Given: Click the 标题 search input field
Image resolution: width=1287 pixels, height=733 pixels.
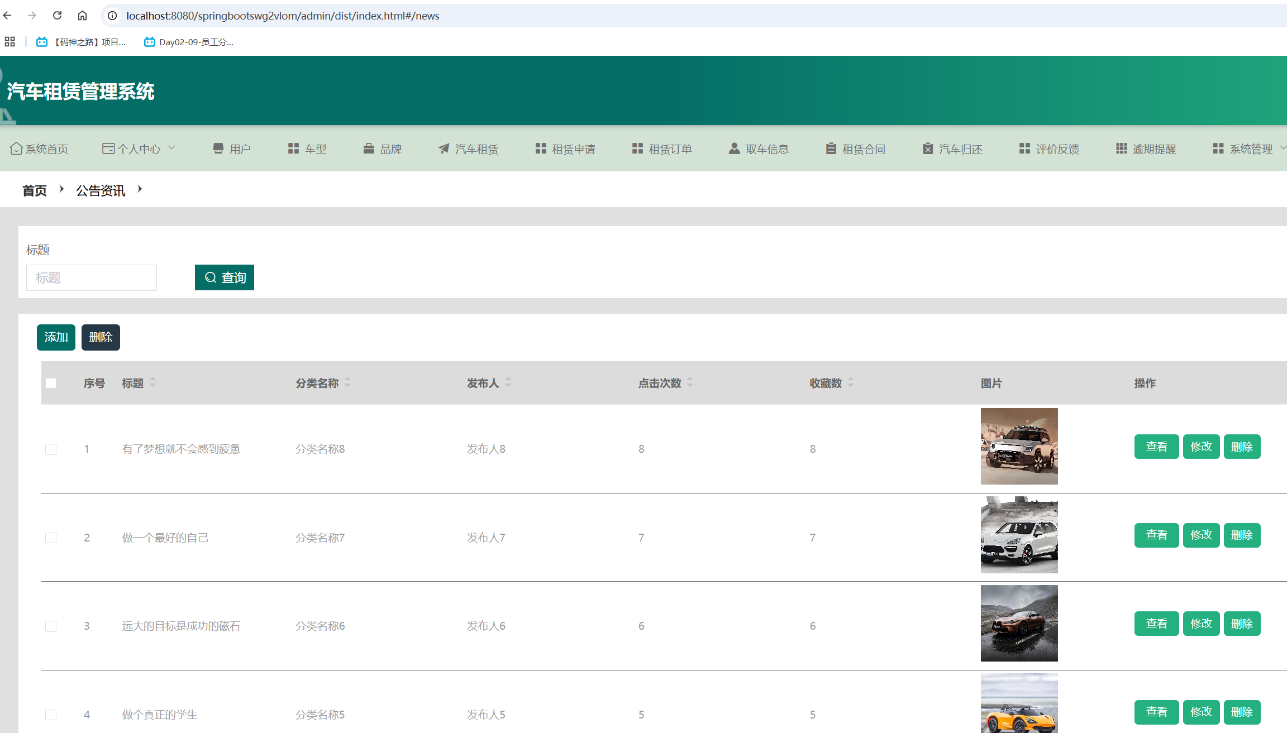Looking at the screenshot, I should pyautogui.click(x=92, y=277).
